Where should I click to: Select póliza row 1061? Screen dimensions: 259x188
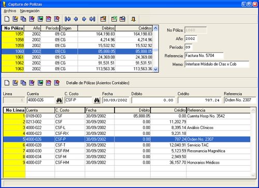[77, 57]
